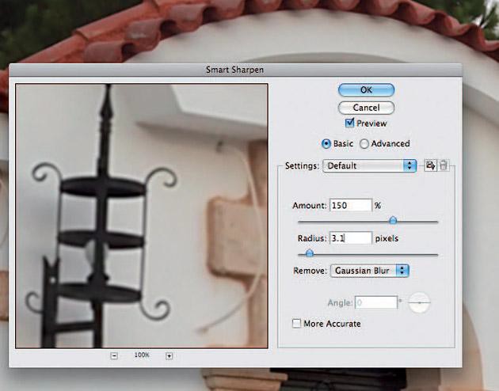Select the Basic radio option

[326, 144]
